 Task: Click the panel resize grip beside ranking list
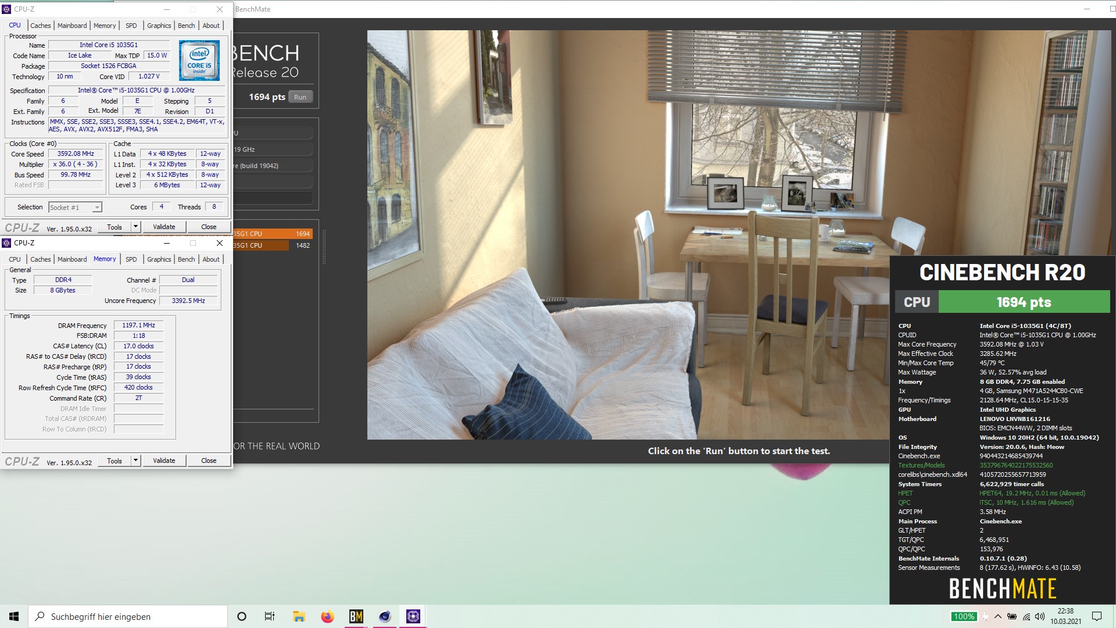(x=324, y=247)
